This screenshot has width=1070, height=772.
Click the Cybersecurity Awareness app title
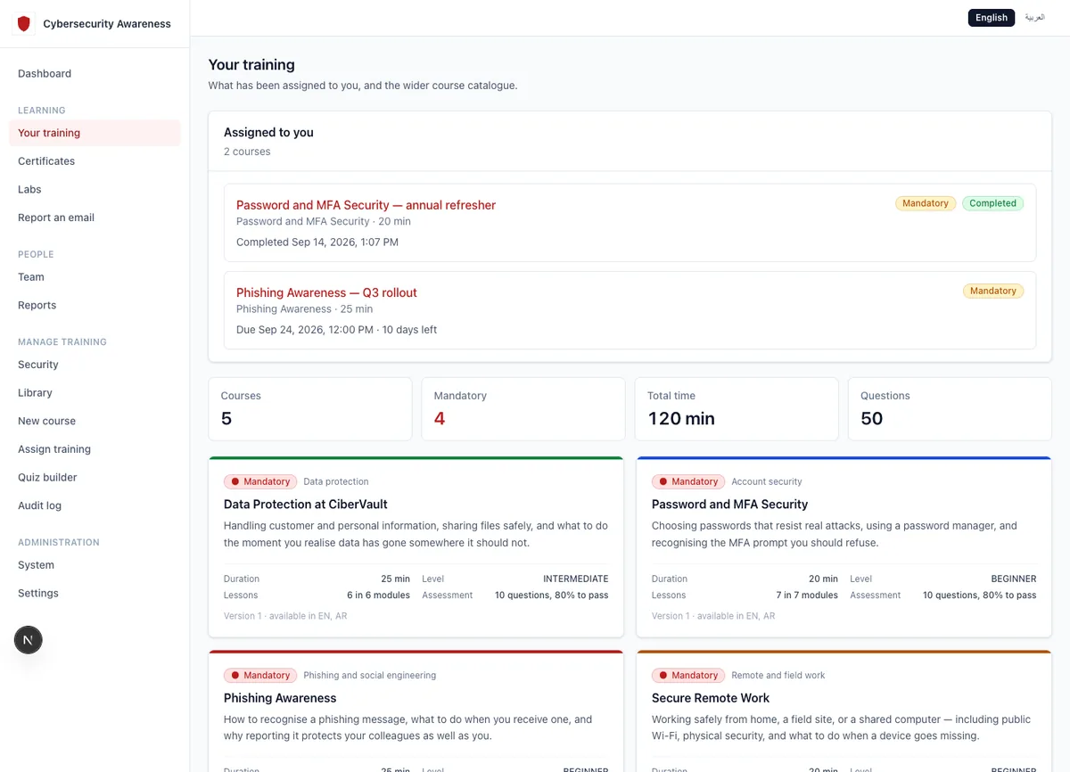(x=107, y=24)
